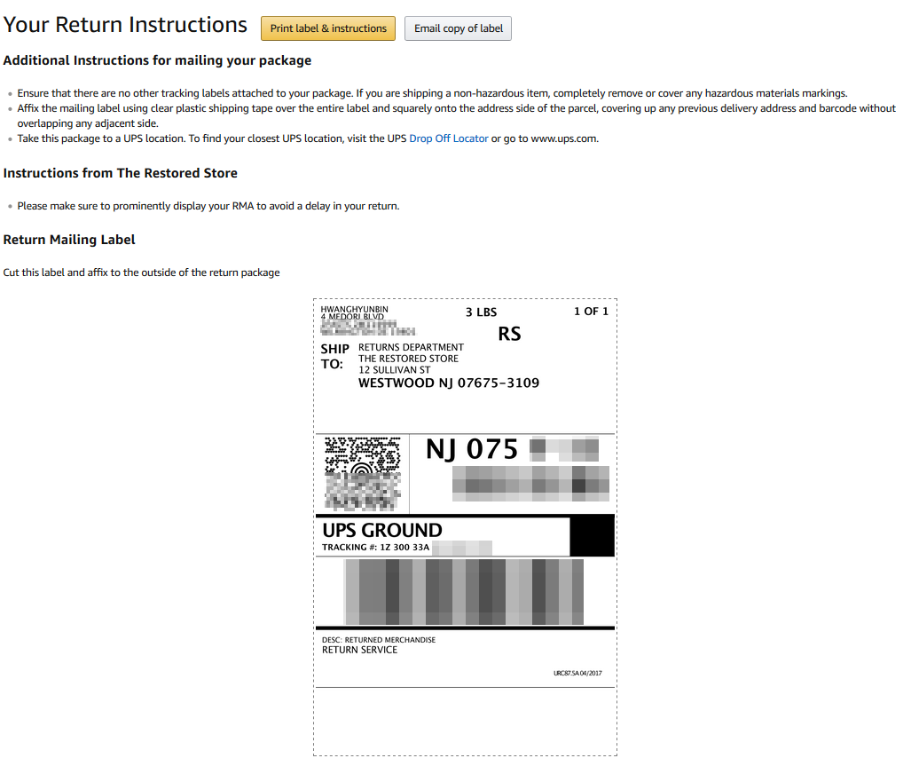The image size is (911, 774).
Task: Select Instructions from The Restored Store heading
Action: tap(121, 173)
